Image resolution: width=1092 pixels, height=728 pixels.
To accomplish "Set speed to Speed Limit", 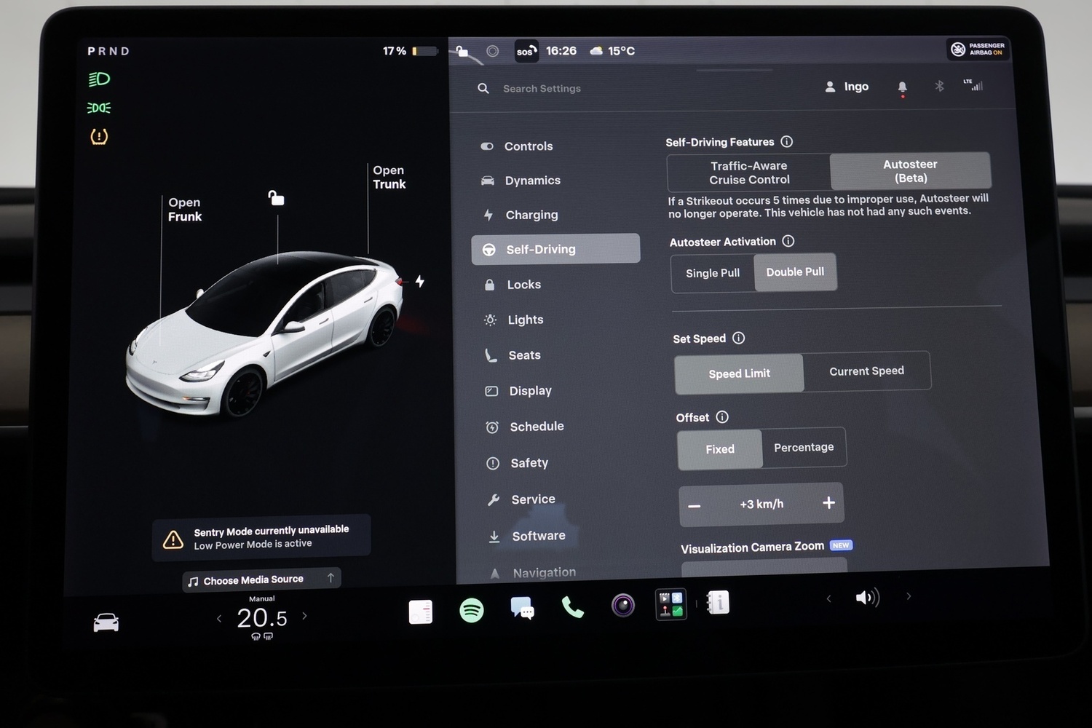I will [x=739, y=373].
